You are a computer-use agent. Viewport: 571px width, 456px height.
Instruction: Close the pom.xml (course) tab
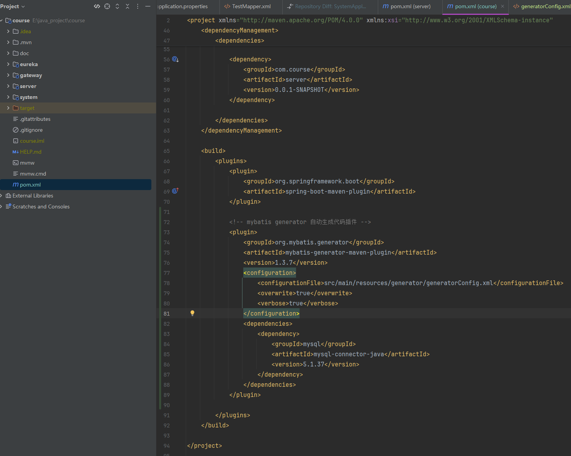pyautogui.click(x=503, y=6)
